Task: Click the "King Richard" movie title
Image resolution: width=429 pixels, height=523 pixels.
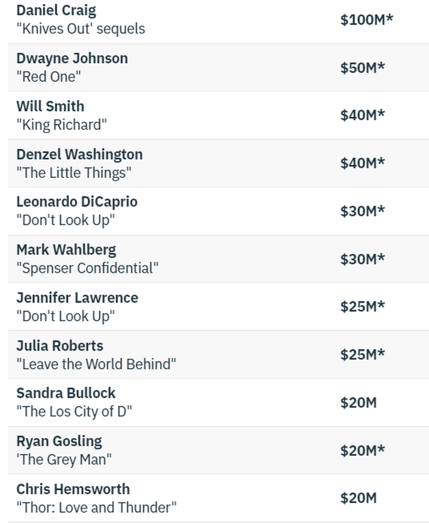Action: point(61,125)
